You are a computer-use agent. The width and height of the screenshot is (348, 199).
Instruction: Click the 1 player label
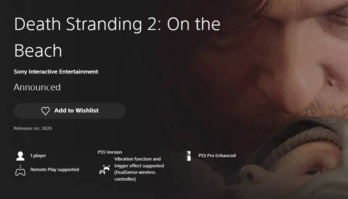click(x=38, y=155)
